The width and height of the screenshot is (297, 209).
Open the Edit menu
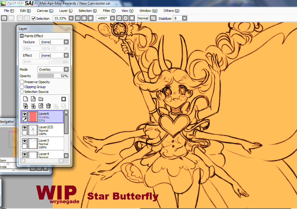25,11
